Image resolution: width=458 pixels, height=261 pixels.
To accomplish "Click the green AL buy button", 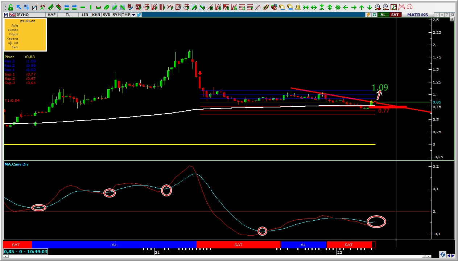I will pos(383,15).
